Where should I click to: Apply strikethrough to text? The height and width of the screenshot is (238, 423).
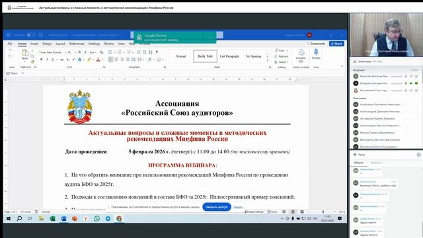coord(61,59)
